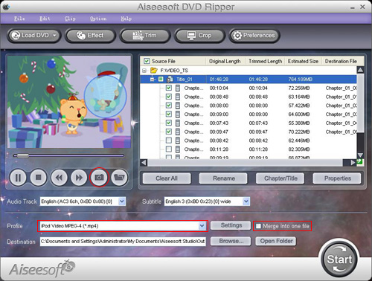The height and width of the screenshot is (281, 372).
Task: Enable Merge into one file
Action: coord(258,226)
